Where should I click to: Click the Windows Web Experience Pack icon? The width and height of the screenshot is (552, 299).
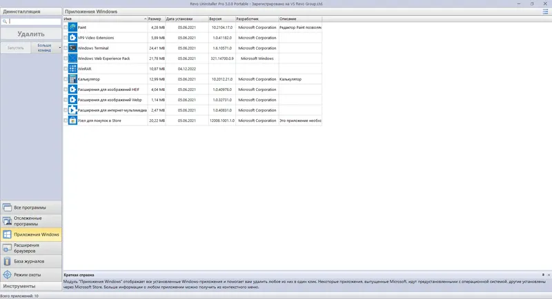72,59
